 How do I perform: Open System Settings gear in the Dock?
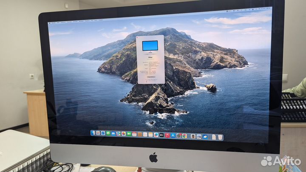[x=178, y=136]
